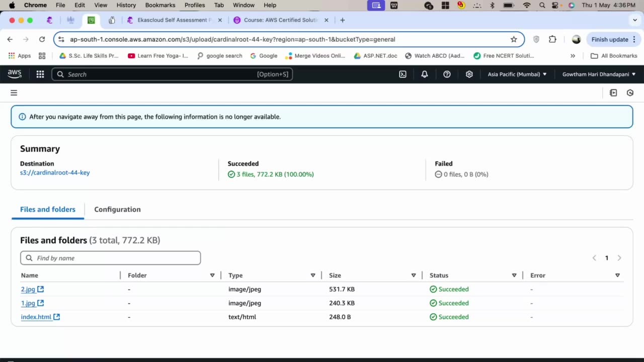Close the Ekascloud Self Assessment tab
Screen dimensions: 644x362
coord(220,20)
